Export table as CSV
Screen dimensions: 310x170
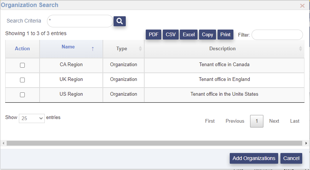click(171, 34)
